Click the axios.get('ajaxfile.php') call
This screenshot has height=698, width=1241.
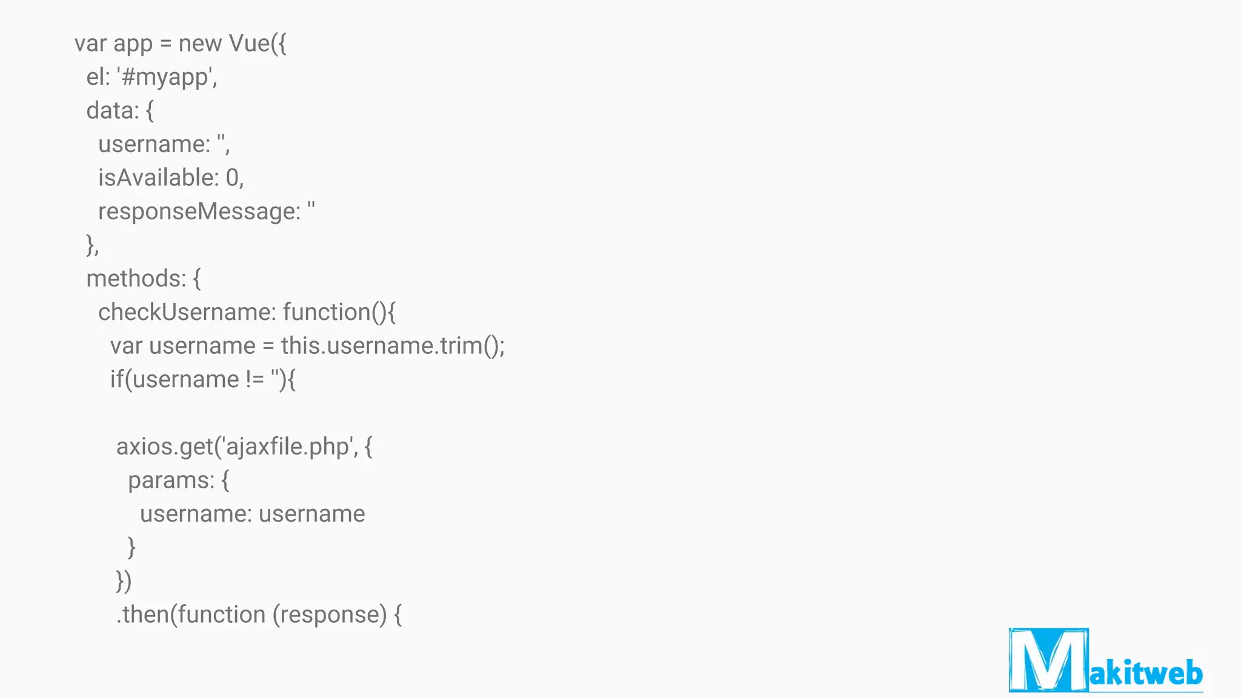click(244, 447)
